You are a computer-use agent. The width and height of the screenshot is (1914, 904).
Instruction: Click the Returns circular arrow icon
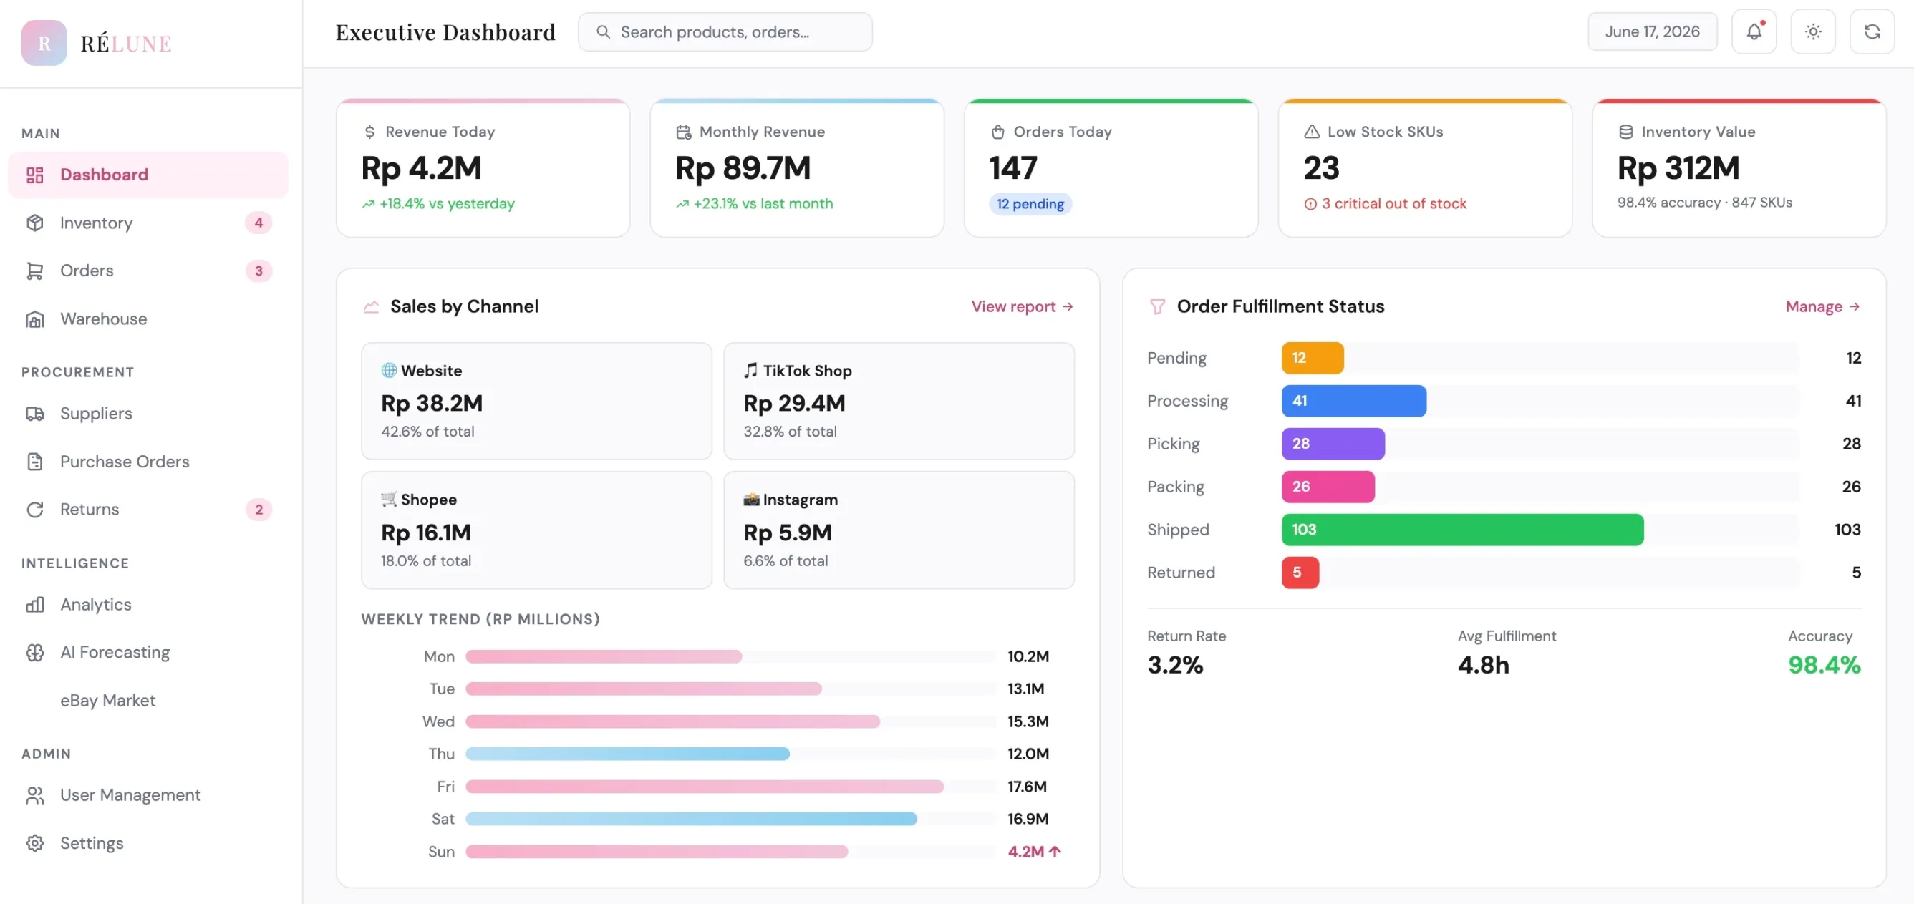pos(35,510)
